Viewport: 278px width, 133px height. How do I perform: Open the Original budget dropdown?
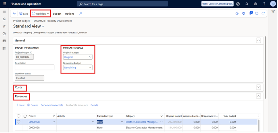[78, 57]
